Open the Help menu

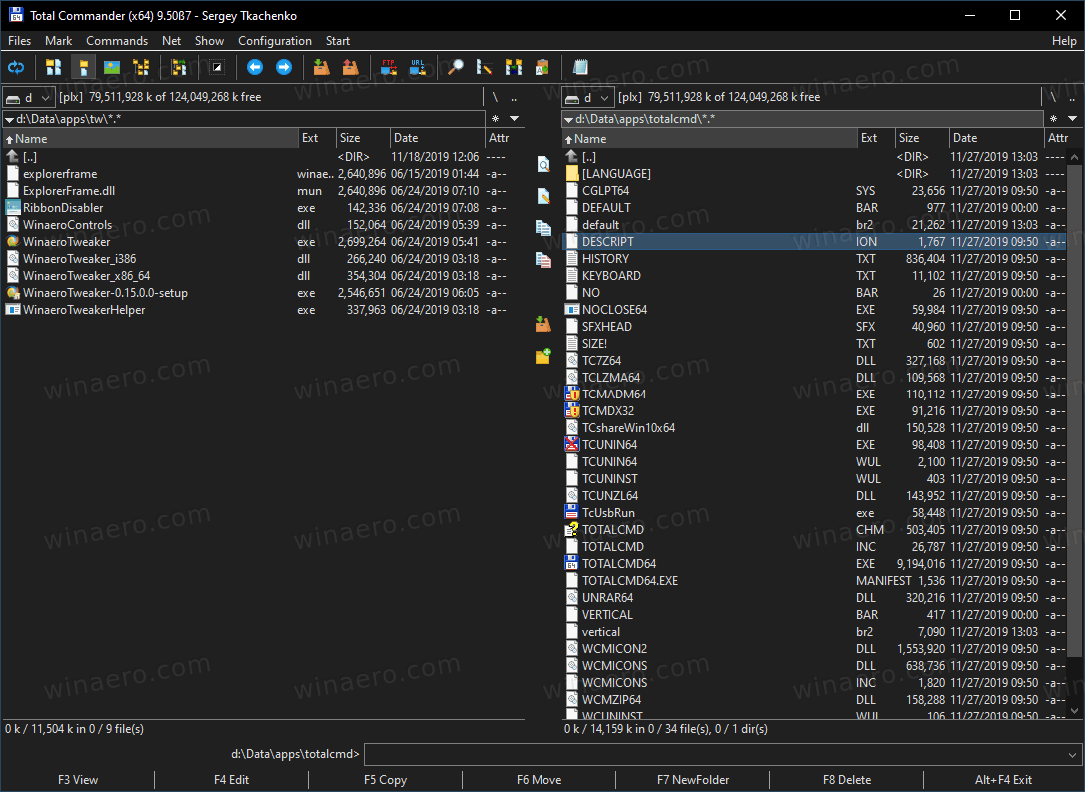click(x=1064, y=41)
